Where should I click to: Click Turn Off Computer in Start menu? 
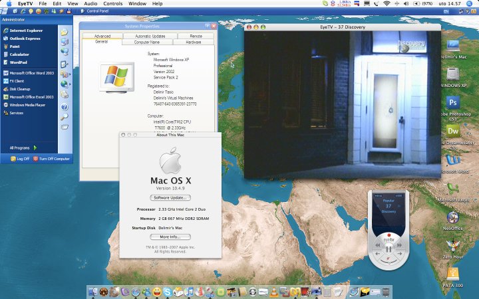(x=51, y=159)
